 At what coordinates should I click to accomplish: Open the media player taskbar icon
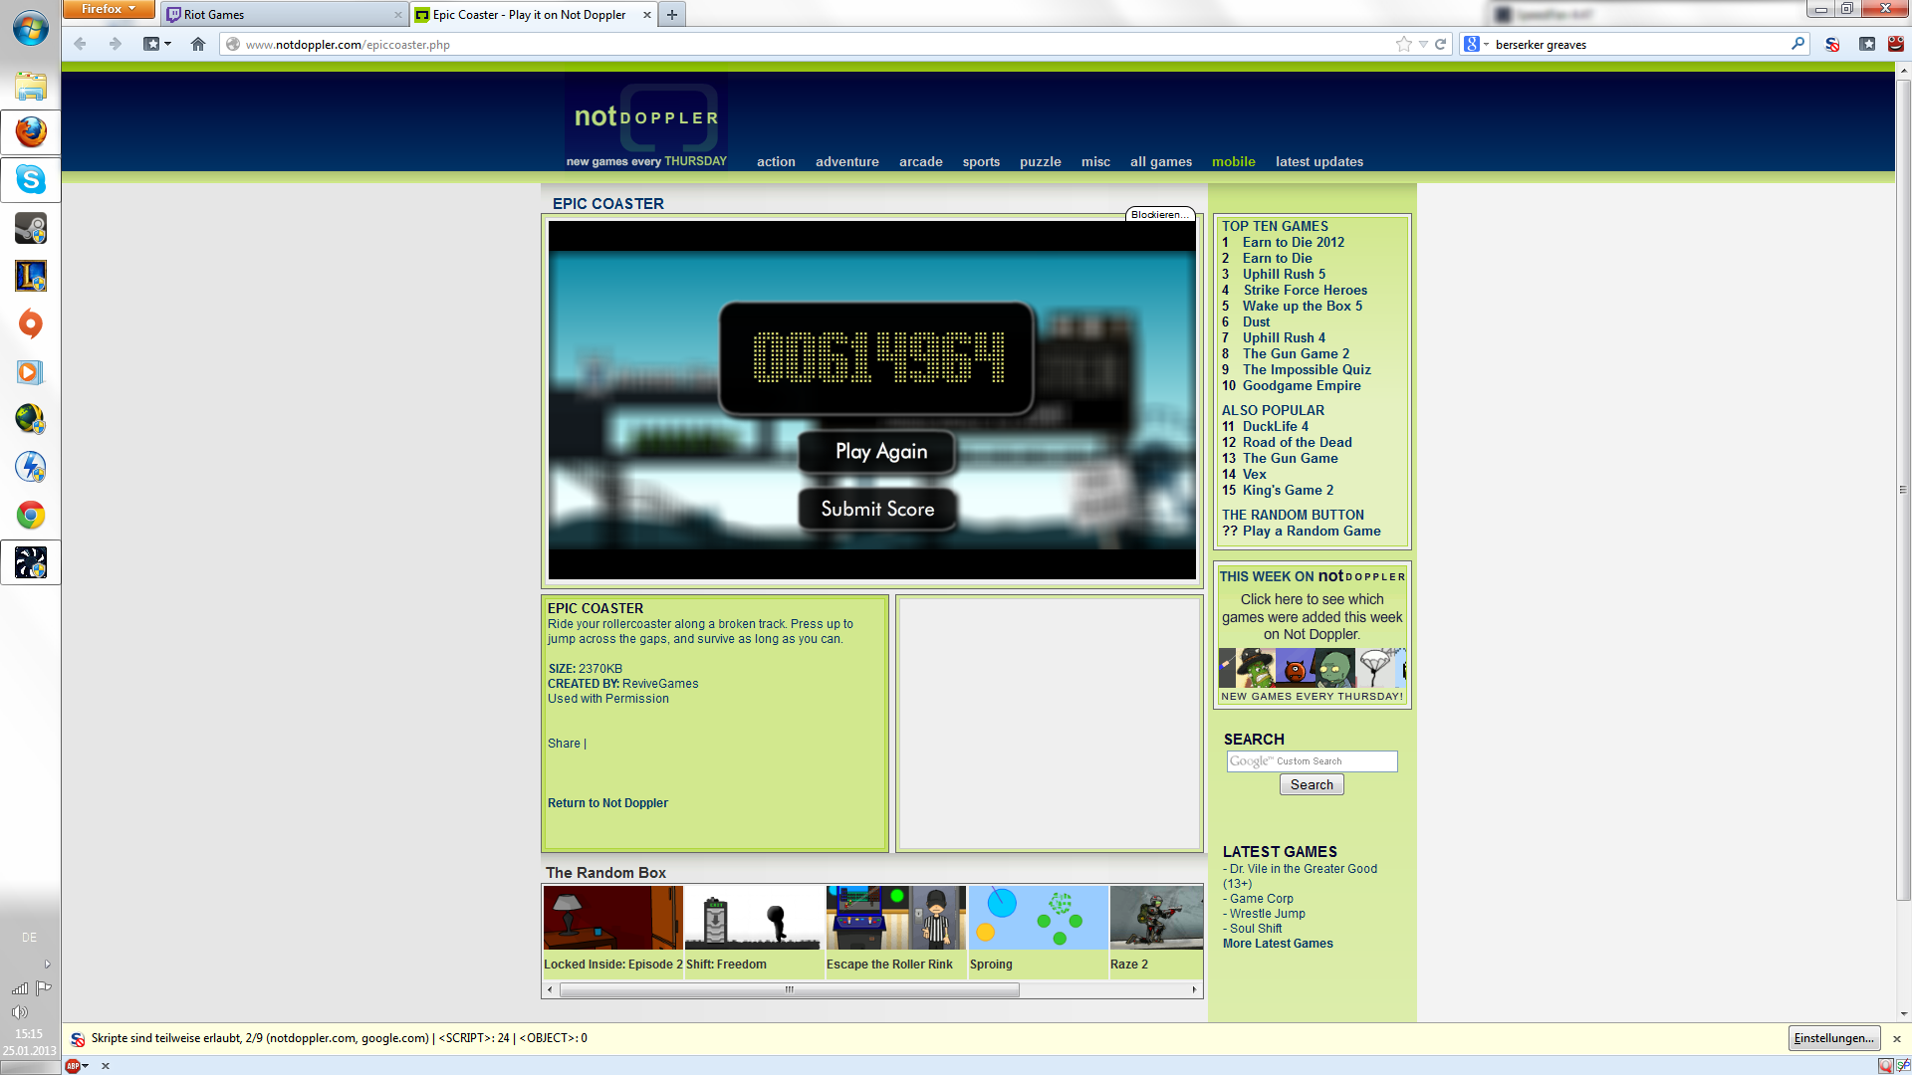coord(31,371)
